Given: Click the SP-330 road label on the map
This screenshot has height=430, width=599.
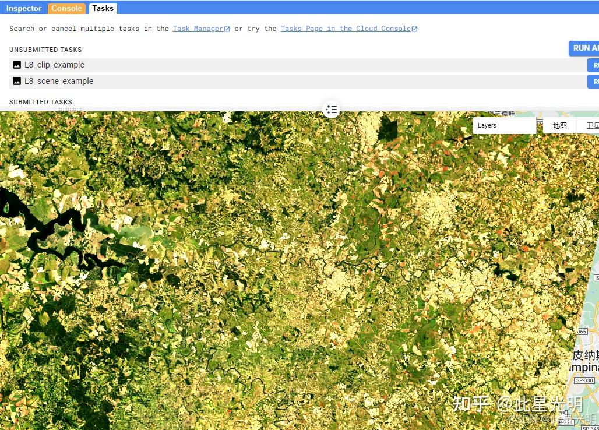Looking at the screenshot, I should 584,380.
